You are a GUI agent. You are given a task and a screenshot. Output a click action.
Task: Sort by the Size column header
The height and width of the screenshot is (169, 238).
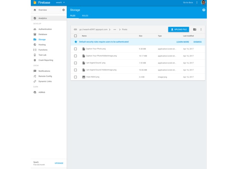(140, 36)
